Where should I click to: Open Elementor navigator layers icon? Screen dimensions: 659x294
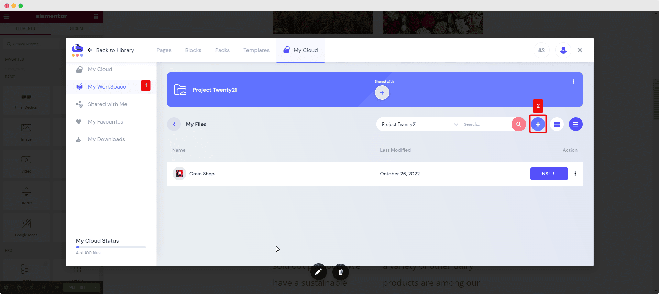click(x=19, y=287)
